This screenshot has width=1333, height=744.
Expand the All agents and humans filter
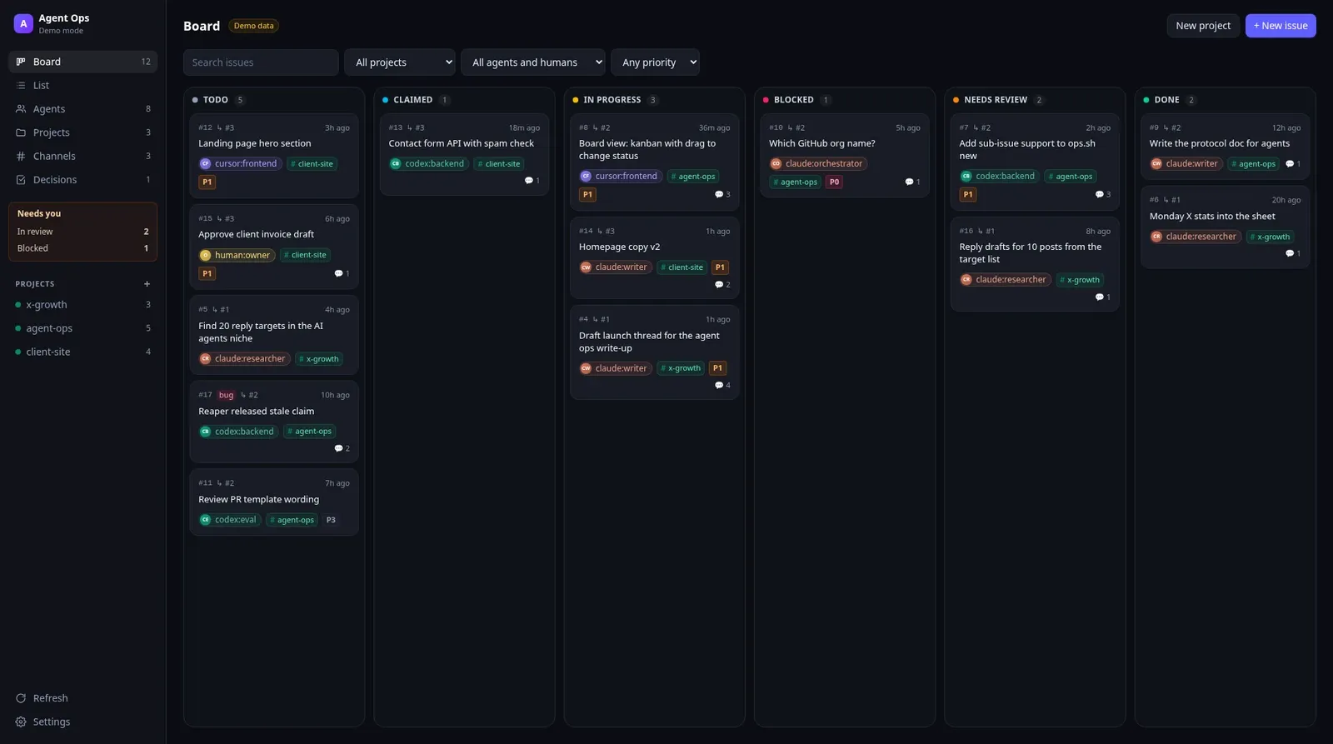click(x=533, y=62)
